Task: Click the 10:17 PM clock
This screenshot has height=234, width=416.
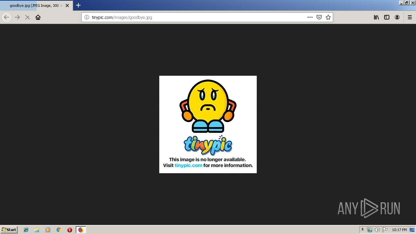Action: [399, 230]
